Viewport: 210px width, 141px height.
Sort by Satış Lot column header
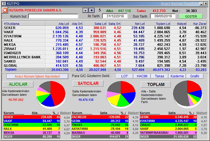[x=95, y=24]
